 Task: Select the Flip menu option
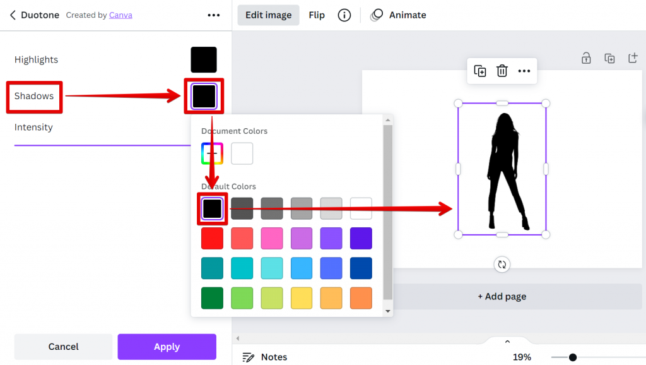[x=317, y=15]
